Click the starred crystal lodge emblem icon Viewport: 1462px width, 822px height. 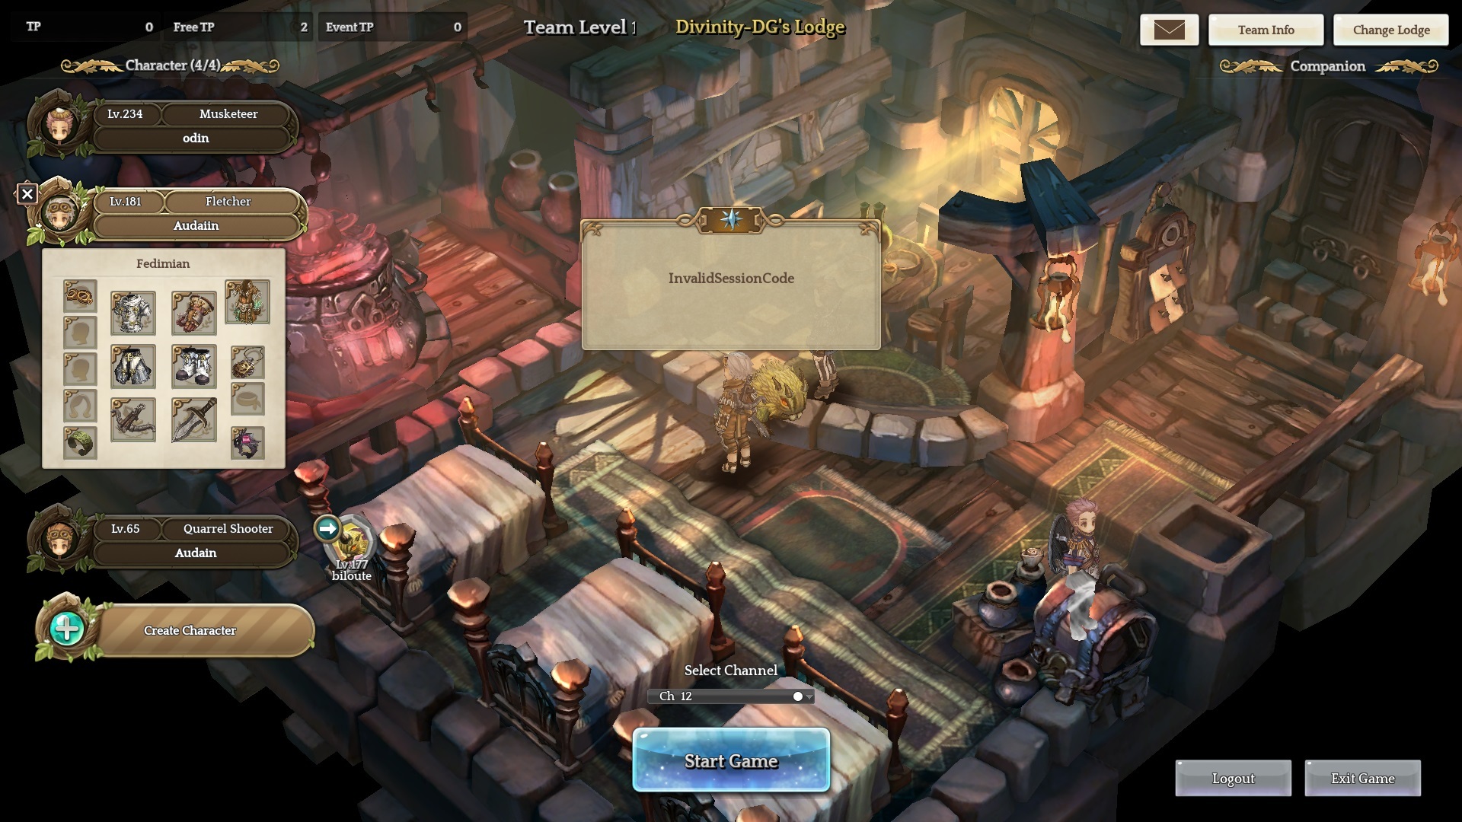click(730, 220)
